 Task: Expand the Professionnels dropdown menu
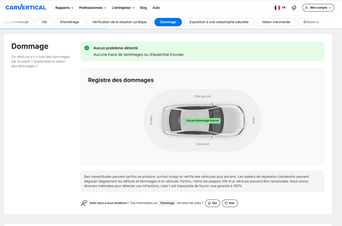point(93,8)
